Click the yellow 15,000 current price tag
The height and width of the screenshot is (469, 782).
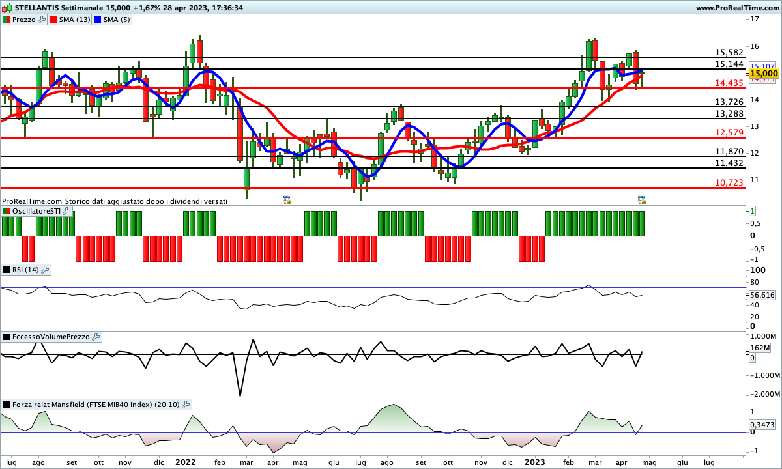click(x=764, y=74)
